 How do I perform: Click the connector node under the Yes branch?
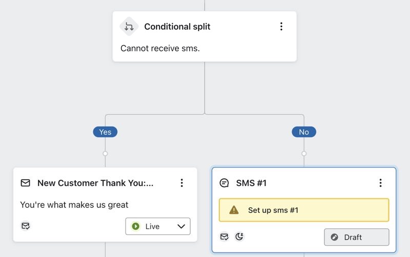[x=105, y=154]
